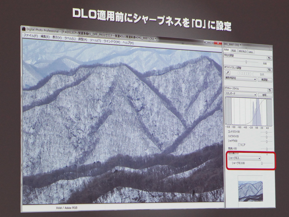Viewport: 289px width, 217px height.
Task: Select white balance preset slot 3
Action: click(x=248, y=73)
